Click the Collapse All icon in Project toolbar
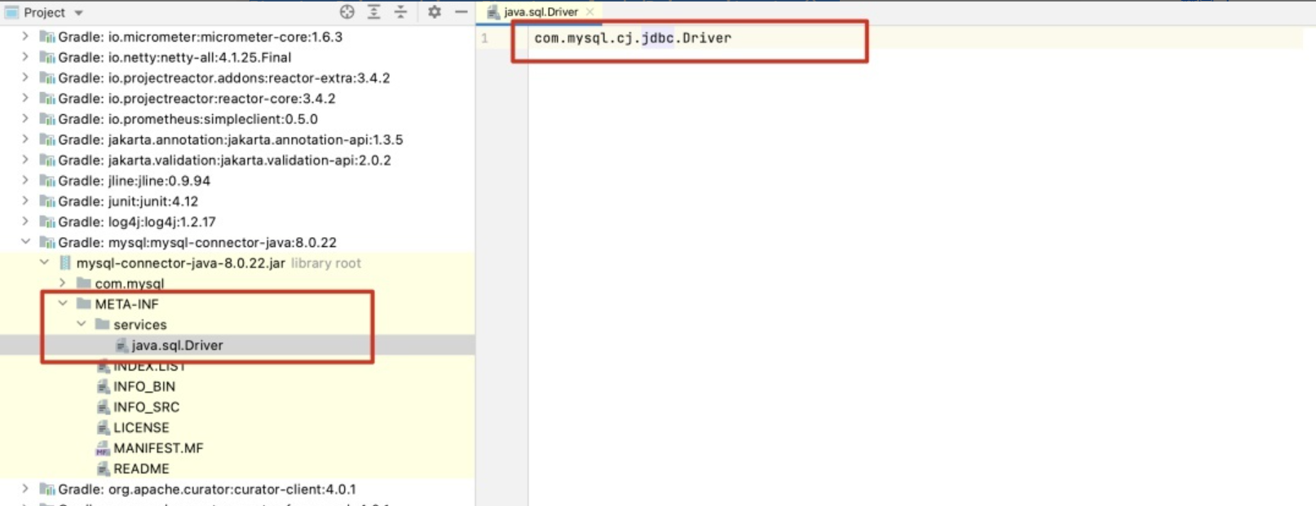This screenshot has width=1316, height=506. [400, 12]
